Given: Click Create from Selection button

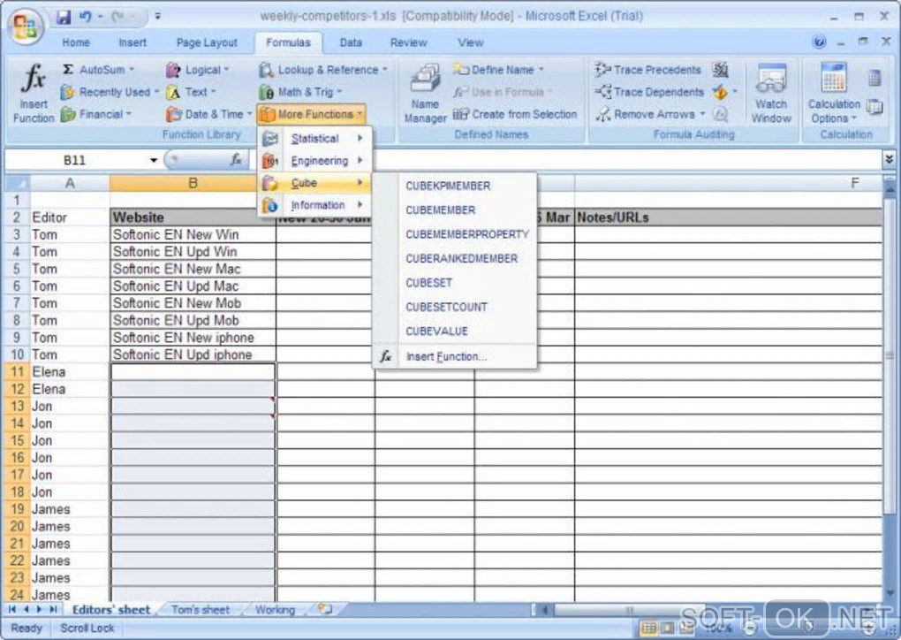Looking at the screenshot, I should [x=515, y=114].
